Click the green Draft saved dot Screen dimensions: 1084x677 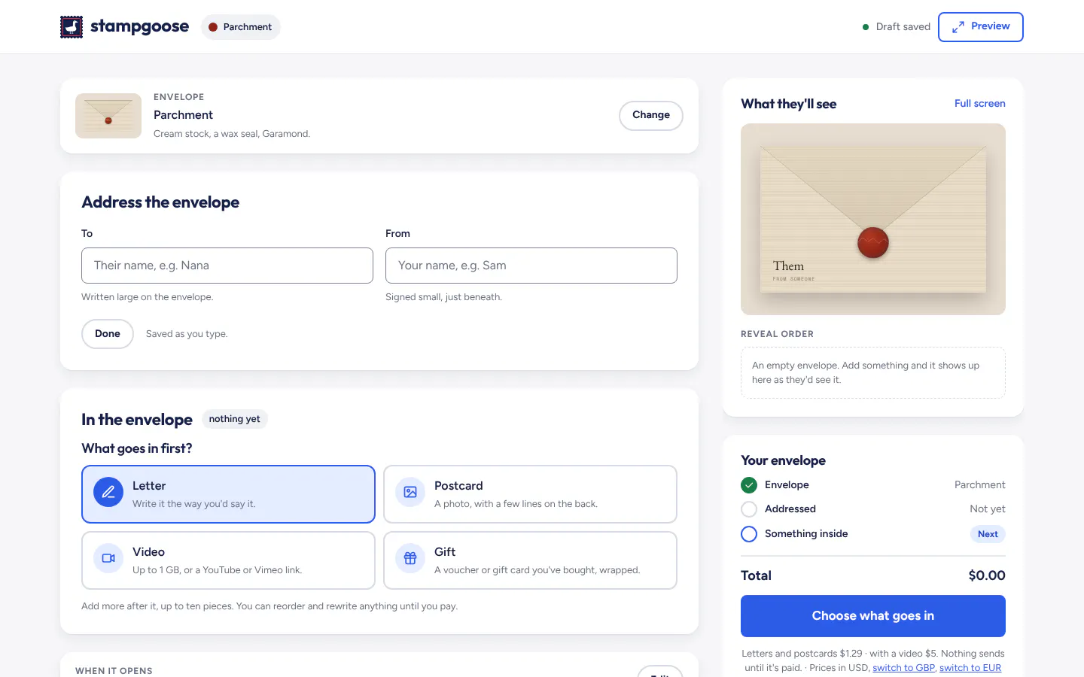866,27
